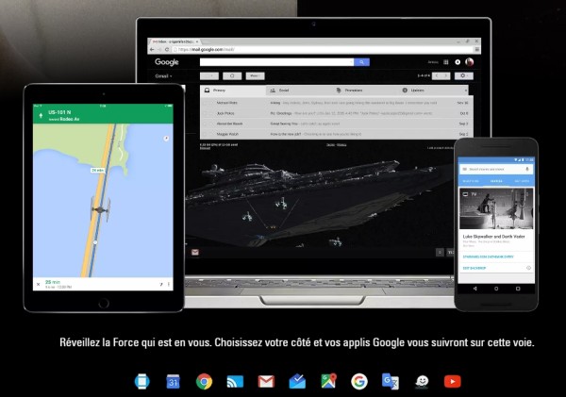This screenshot has height=397, width=566.
Task: Open the Gmail app icon in bottom row
Action: coord(266,382)
